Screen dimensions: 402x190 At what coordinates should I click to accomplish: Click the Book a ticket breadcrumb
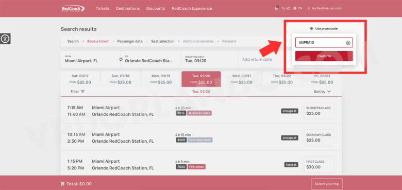point(98,41)
